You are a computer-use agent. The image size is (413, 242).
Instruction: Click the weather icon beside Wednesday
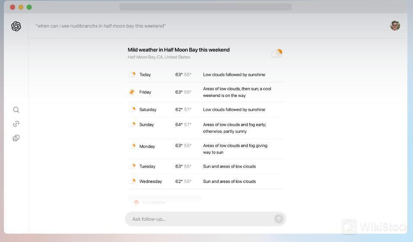(132, 181)
